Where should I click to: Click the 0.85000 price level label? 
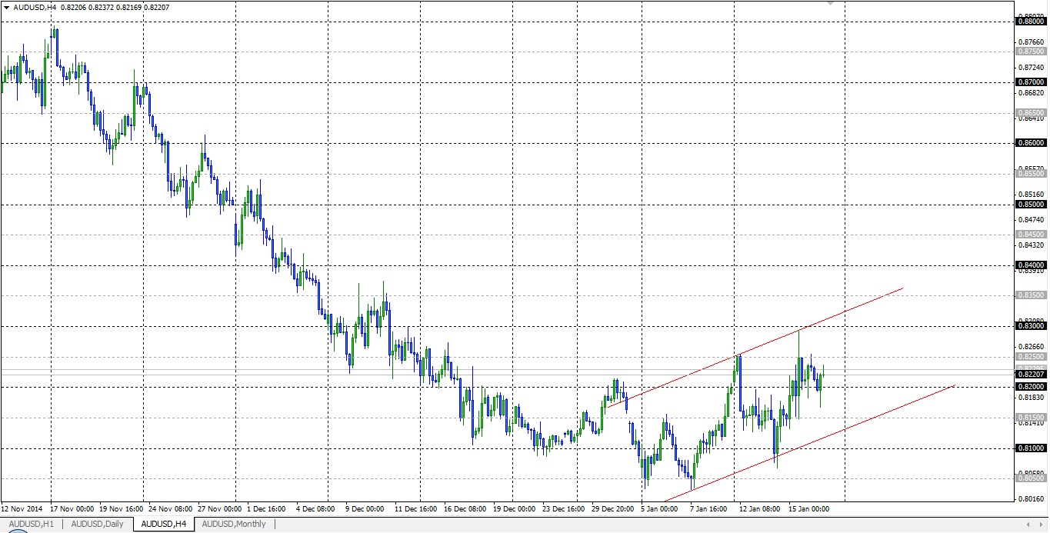(1030, 205)
